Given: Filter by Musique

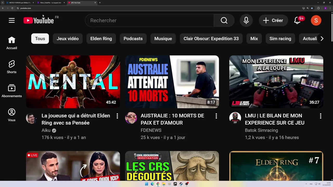Looking at the screenshot, I should pyautogui.click(x=163, y=39).
